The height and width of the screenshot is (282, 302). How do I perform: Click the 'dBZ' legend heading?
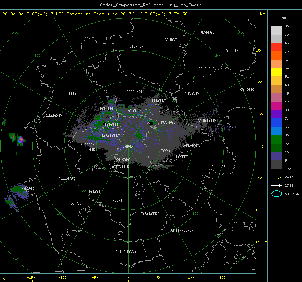[285, 18]
